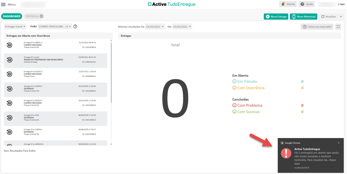Close the ENTREGA tab
Screen dimensions: 347x174
tap(41, 16)
